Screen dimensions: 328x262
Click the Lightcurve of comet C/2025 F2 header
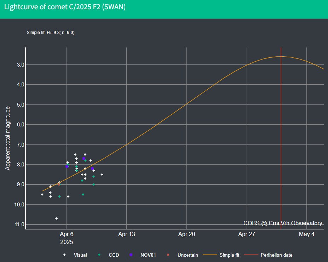[65, 7]
